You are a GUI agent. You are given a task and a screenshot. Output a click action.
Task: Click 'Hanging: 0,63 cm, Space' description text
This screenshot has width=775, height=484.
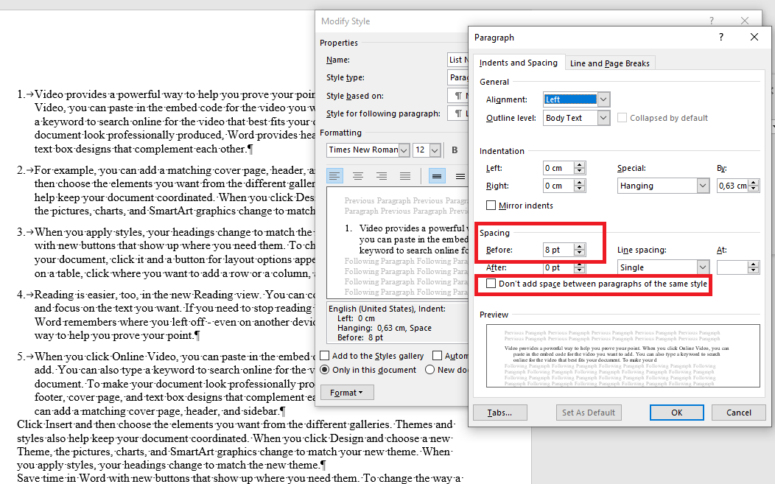[x=385, y=328]
